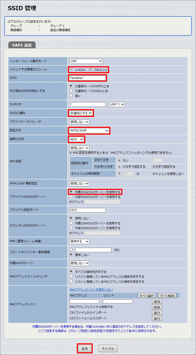Open the インターフェース動作モード VAP dropdown

(x=86, y=61)
